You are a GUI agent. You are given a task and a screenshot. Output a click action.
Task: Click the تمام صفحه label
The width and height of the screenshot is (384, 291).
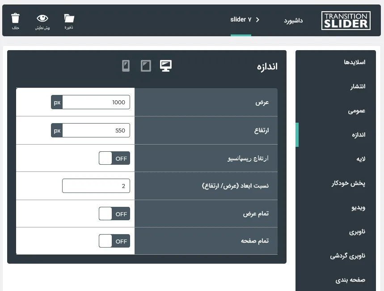tap(255, 241)
